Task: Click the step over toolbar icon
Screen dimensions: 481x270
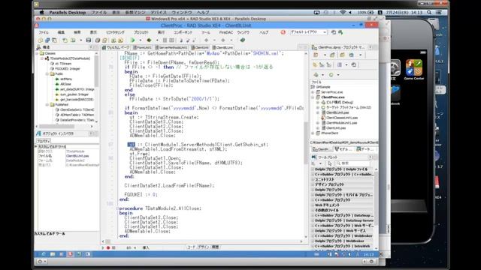Action: pyautogui.click(x=188, y=40)
